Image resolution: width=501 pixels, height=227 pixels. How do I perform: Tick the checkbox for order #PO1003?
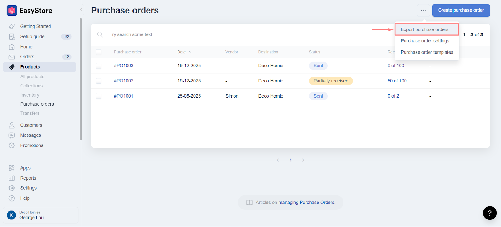99,66
